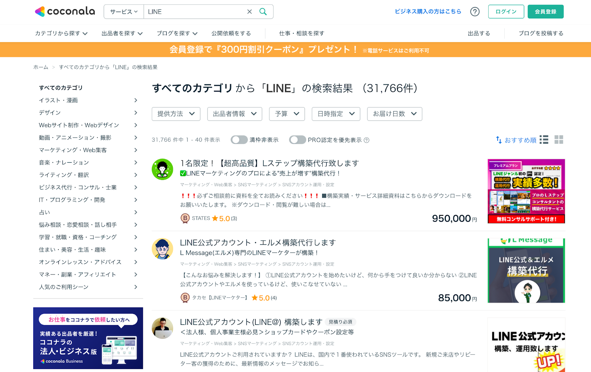Screen dimensions: 591x372
Task: Expand カテゴリから探す menu
Action: coord(61,33)
